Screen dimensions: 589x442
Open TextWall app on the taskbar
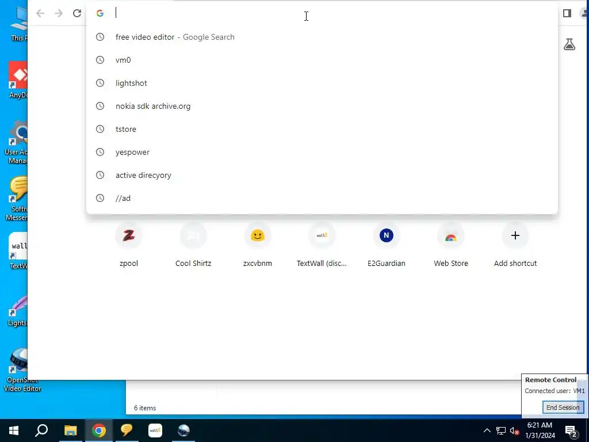click(155, 430)
